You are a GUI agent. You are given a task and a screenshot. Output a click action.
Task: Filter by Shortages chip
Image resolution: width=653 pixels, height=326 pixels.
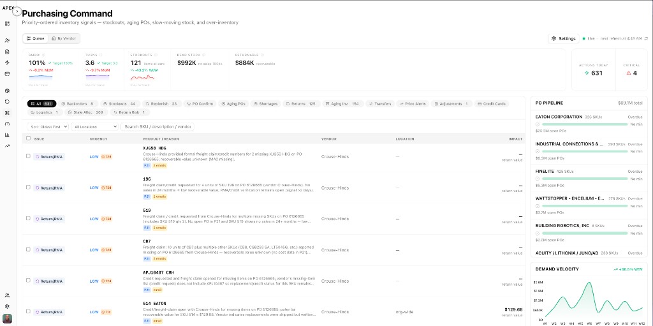coord(266,104)
